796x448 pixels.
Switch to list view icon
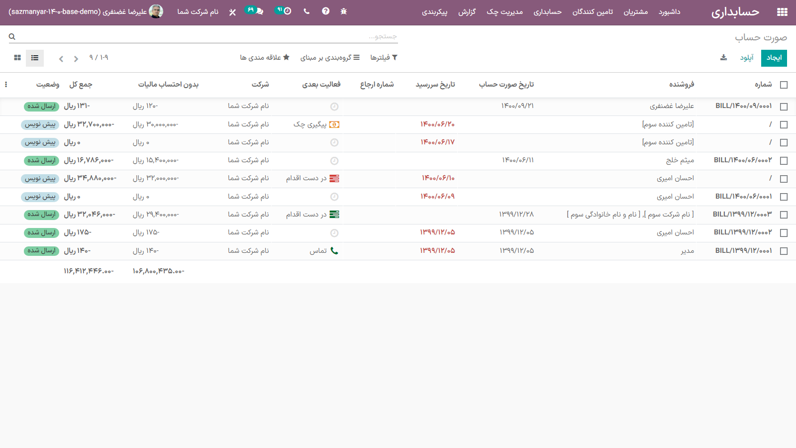coord(35,58)
